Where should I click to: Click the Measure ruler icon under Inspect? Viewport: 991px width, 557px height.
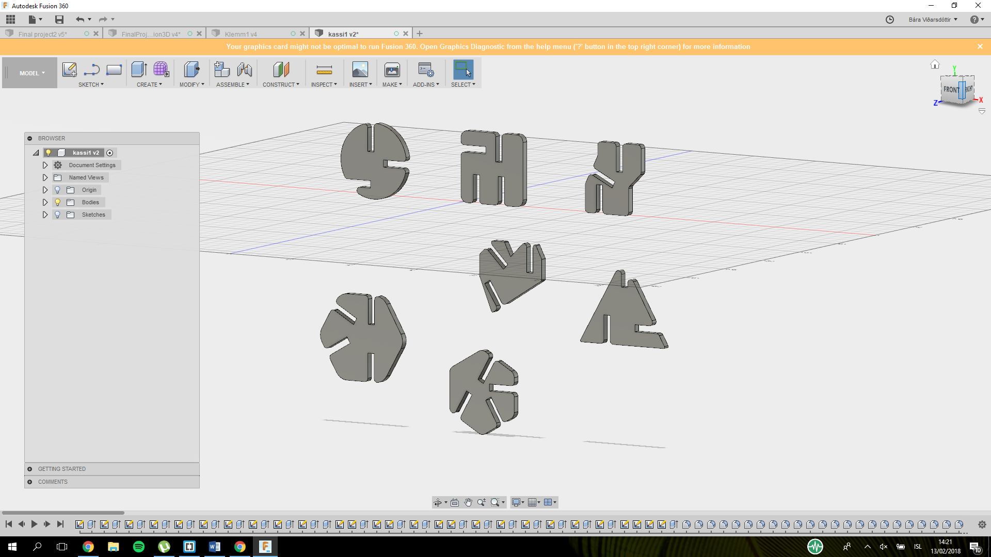click(x=324, y=70)
